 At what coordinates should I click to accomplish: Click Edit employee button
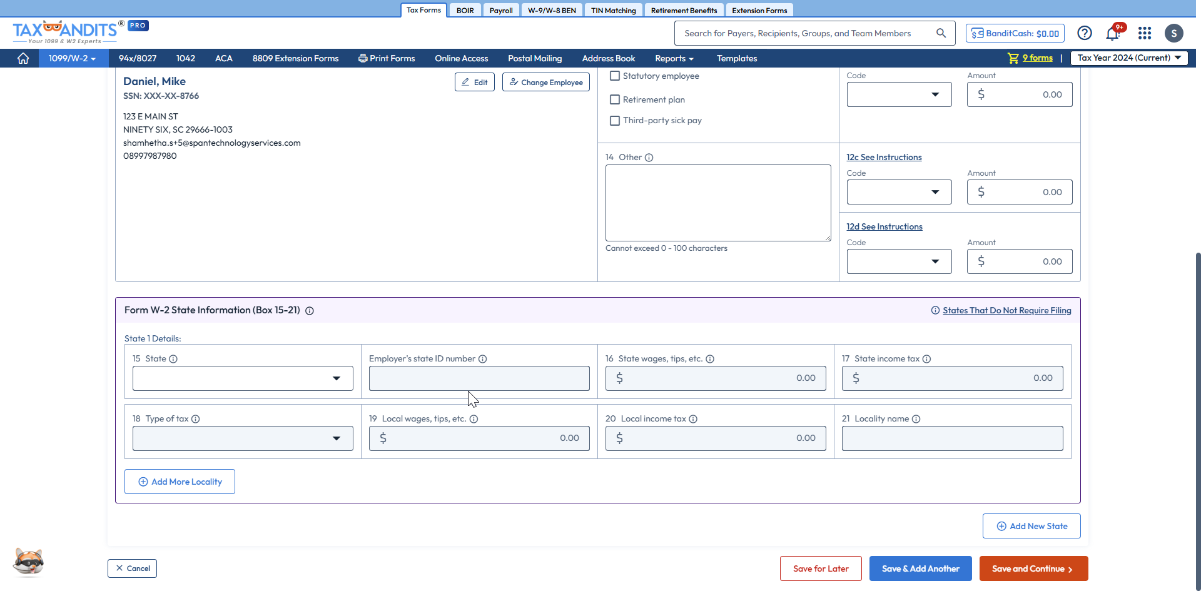475,82
